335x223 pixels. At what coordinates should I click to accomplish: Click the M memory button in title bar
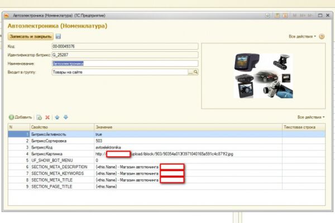pos(295,16)
